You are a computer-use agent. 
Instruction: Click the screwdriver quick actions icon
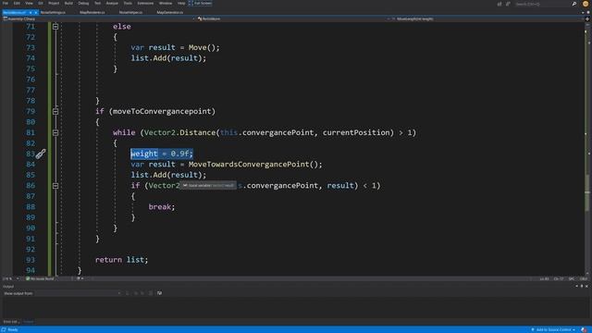(41, 154)
